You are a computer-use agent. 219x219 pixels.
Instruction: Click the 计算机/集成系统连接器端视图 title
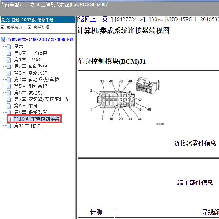(x=123, y=30)
